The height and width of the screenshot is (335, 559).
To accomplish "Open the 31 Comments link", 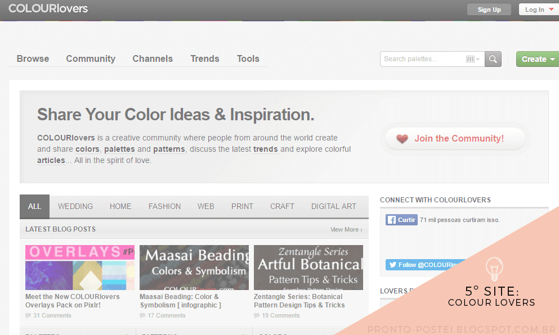I will pos(52,315).
